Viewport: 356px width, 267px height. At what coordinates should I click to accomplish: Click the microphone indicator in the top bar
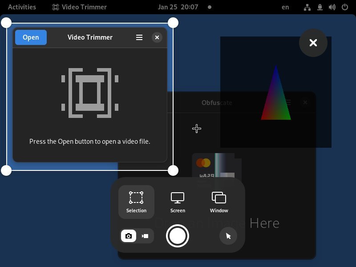point(319,7)
